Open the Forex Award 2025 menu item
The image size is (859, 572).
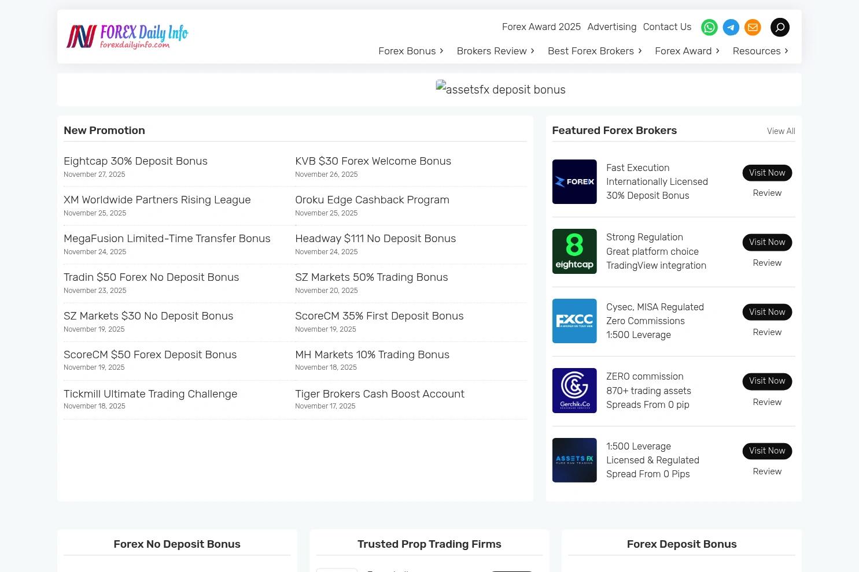pyautogui.click(x=541, y=27)
